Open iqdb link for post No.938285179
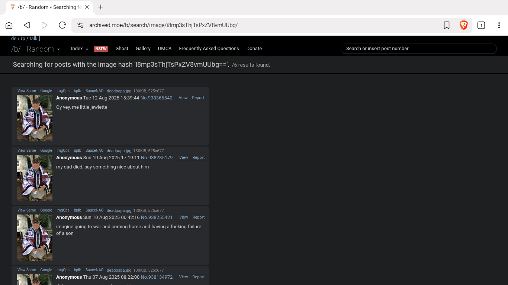 coord(77,151)
